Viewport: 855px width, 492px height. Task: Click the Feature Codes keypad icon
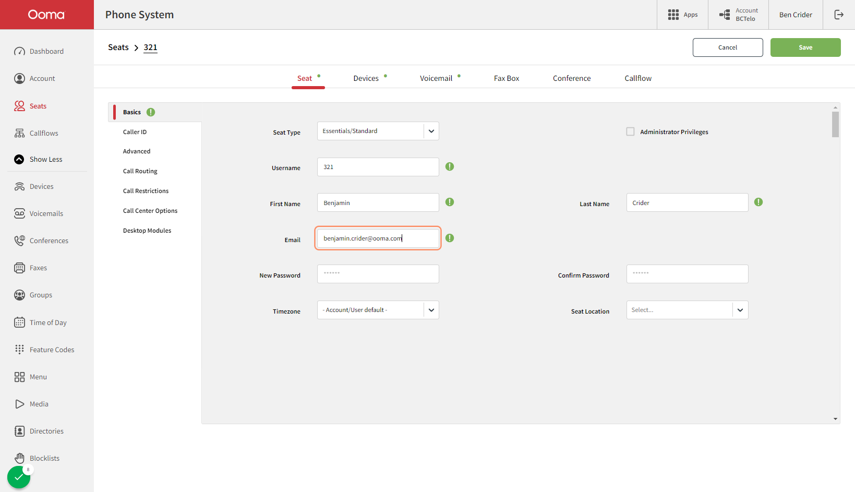coord(19,350)
